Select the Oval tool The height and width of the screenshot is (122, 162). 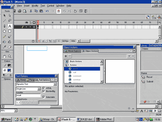click(4, 31)
